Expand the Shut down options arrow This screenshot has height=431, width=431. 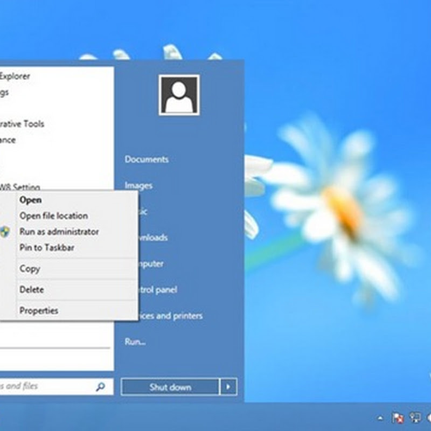tap(228, 387)
